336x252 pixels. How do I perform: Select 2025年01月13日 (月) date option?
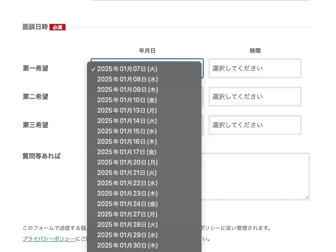144,111
